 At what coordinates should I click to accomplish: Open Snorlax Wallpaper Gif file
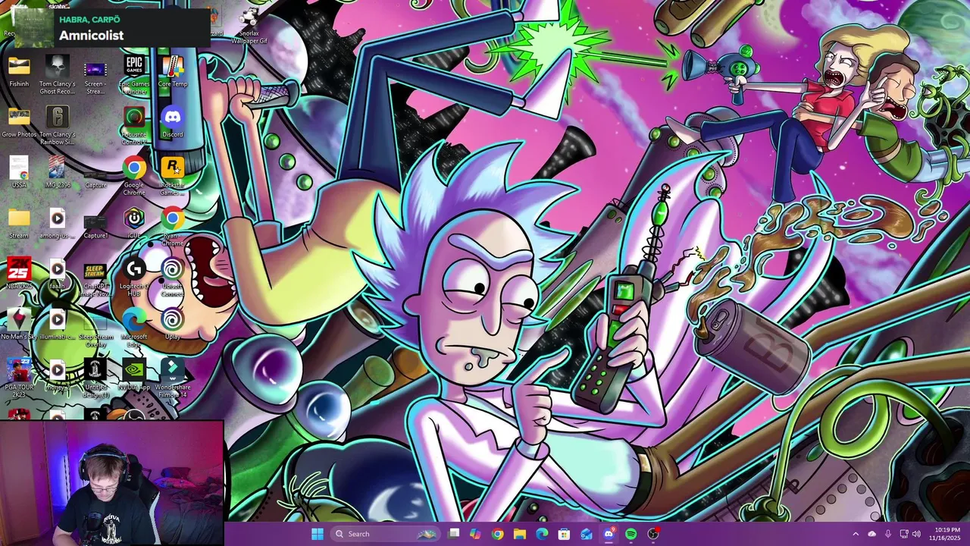point(249,27)
